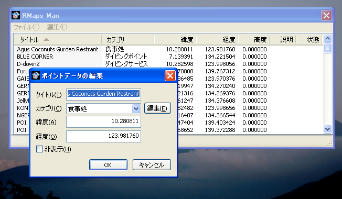Click the キャンセル button
Screen dimensions: 342x199
152,165
